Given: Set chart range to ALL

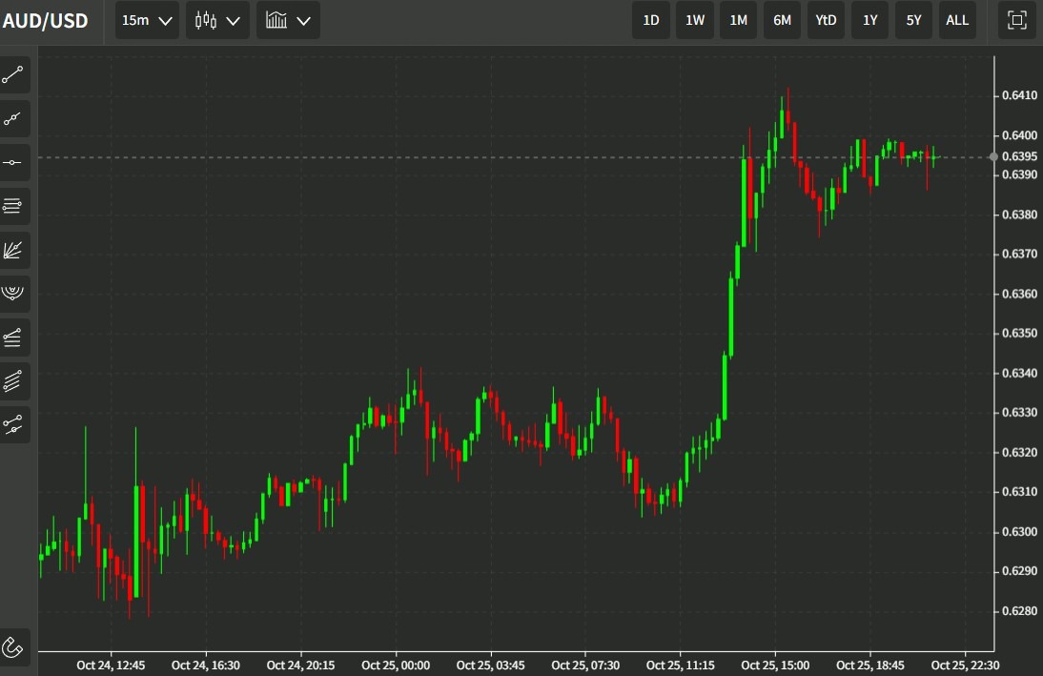Looking at the screenshot, I should pyautogui.click(x=957, y=21).
